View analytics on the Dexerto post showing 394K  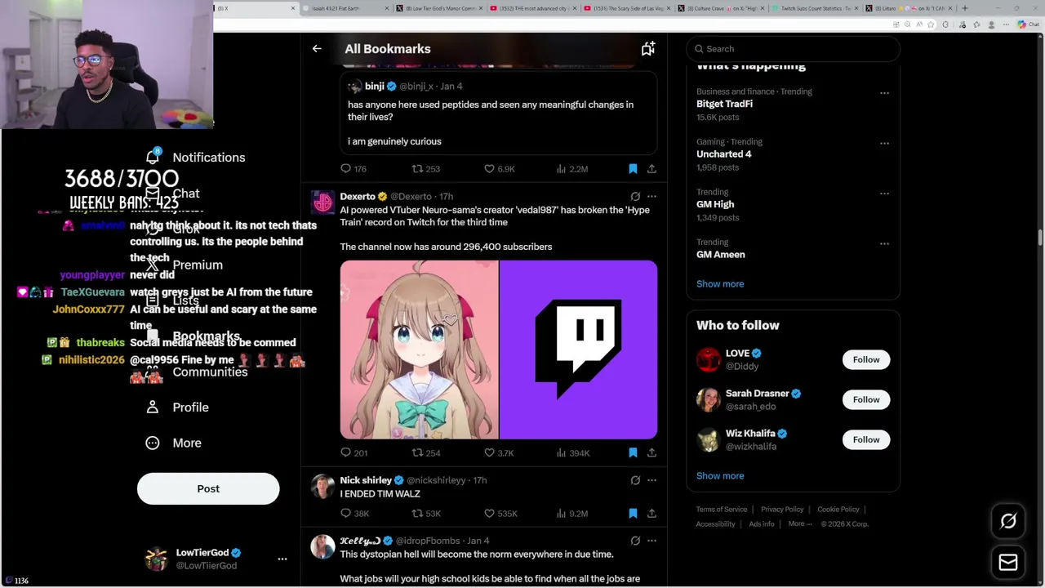(572, 452)
